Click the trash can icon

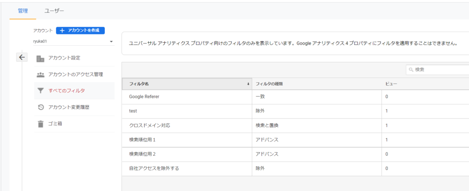[40, 124]
